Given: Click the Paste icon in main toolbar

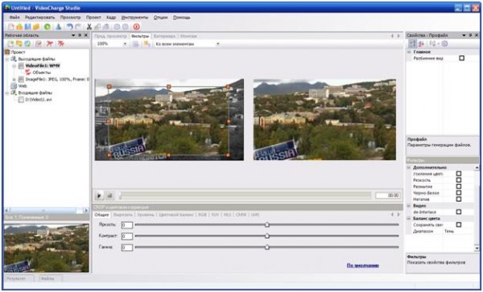Looking at the screenshot, I should click(105, 27).
